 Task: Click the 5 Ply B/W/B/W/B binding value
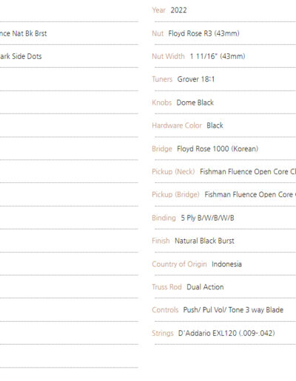tap(207, 218)
